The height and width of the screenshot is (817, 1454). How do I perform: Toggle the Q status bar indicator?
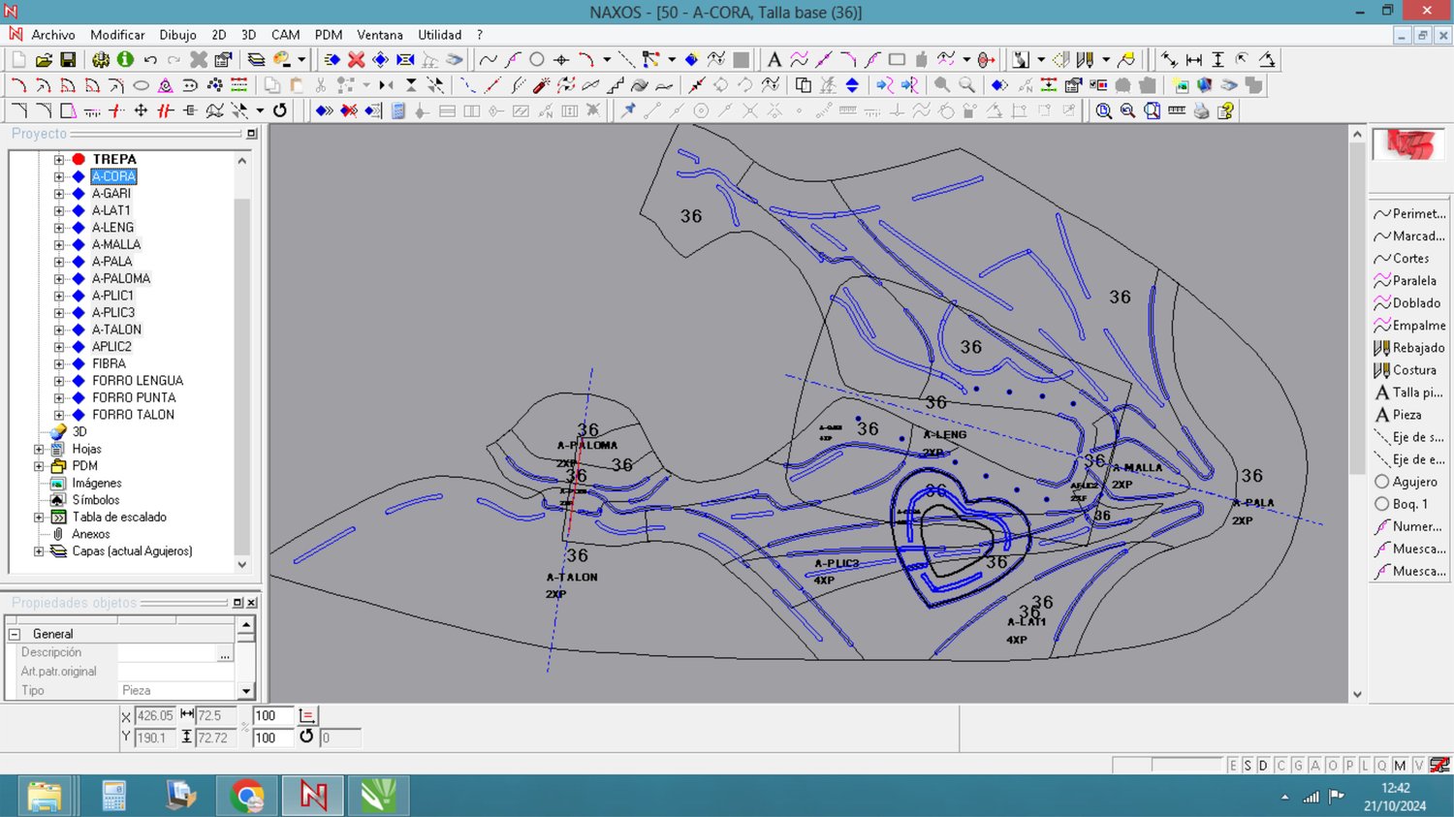point(1381,766)
